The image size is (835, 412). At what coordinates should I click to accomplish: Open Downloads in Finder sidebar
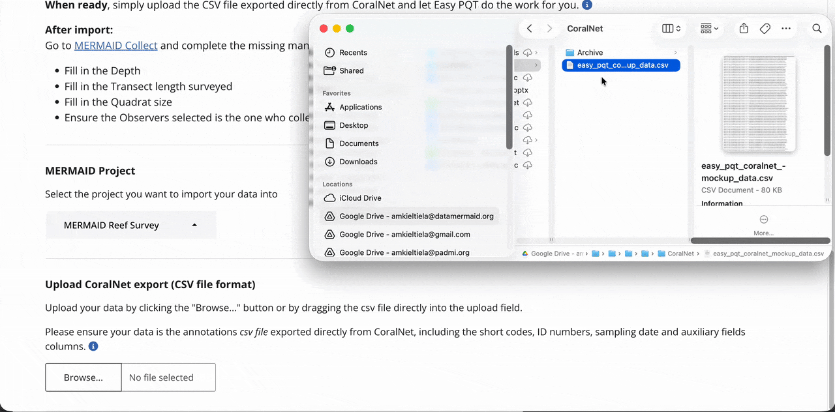[358, 162]
